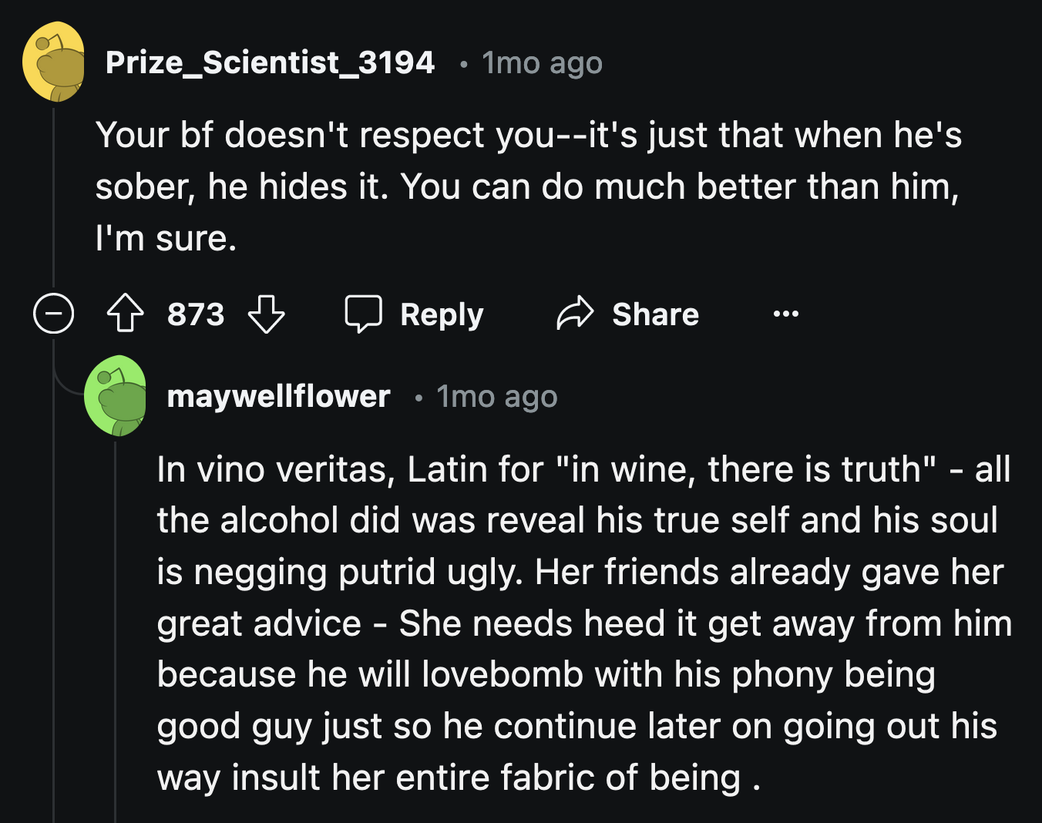
Task: Open the Reply box for Prize_Scientist_3194's comment
Action: pyautogui.click(x=414, y=314)
